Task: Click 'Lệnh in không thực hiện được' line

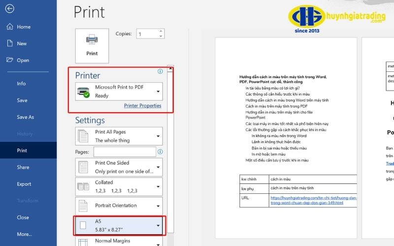Action: [276, 142]
